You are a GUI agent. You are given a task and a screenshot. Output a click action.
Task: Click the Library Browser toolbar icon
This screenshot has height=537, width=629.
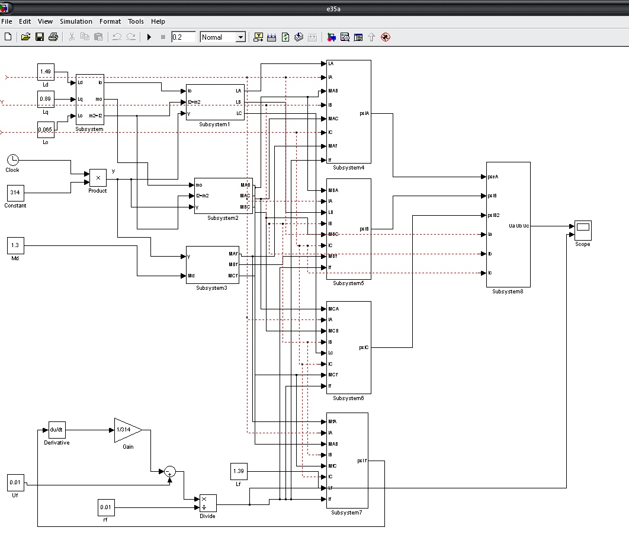330,37
